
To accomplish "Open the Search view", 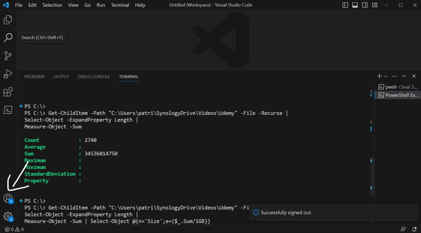I will click(8, 38).
